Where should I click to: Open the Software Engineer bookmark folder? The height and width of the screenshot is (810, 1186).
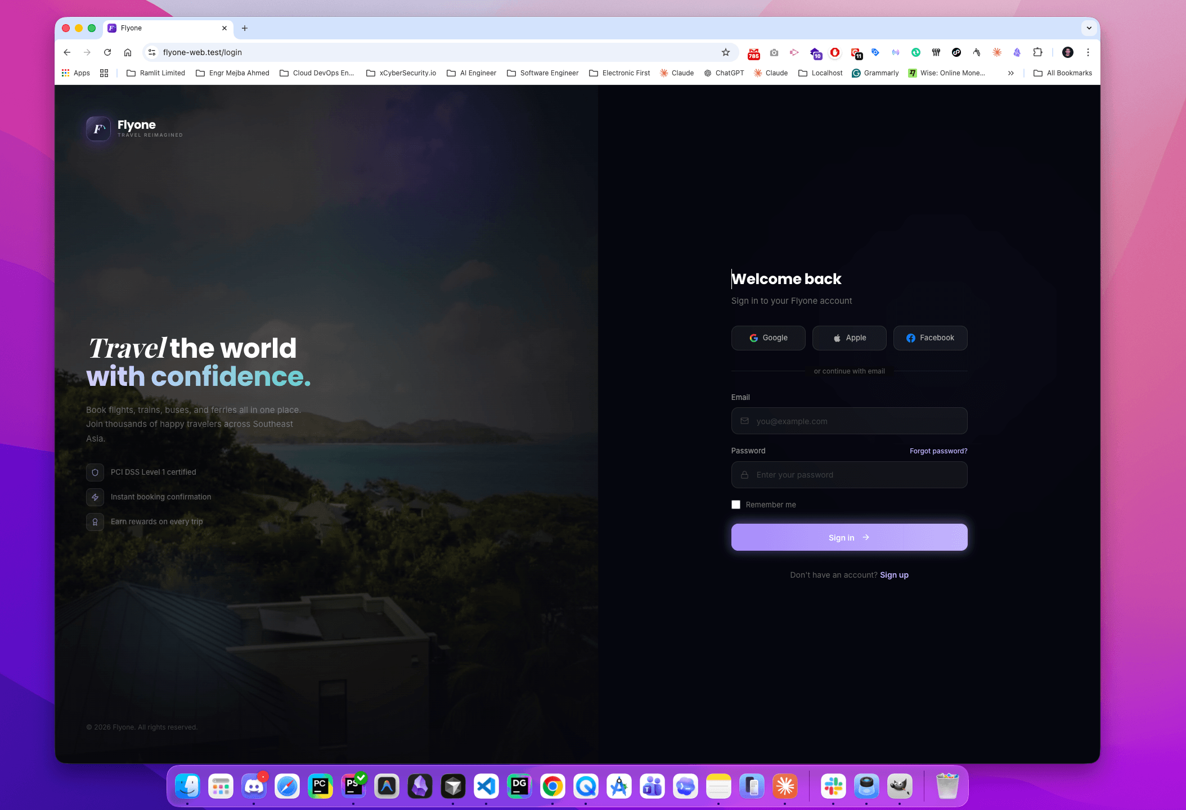[543, 73]
